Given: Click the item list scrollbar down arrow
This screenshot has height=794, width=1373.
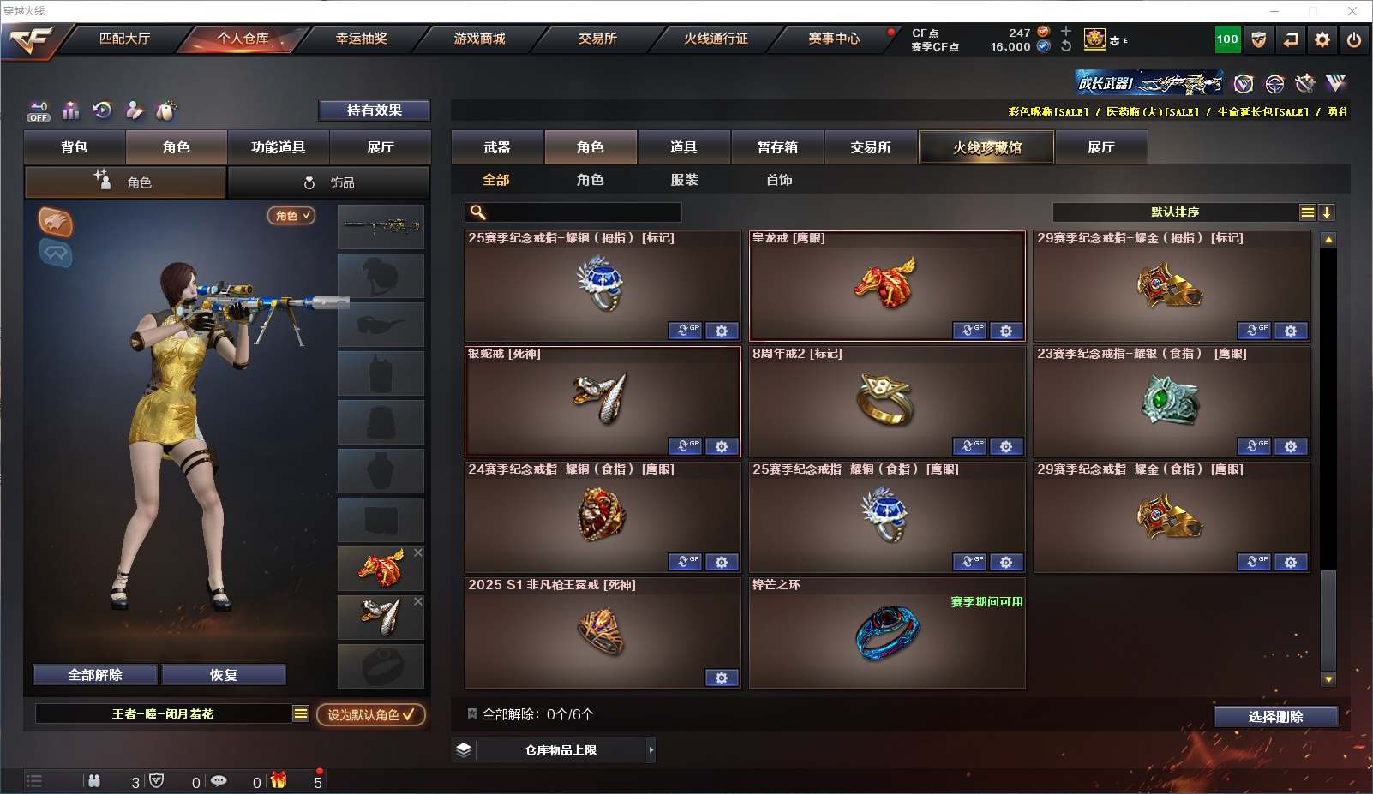Looking at the screenshot, I should point(1328,679).
